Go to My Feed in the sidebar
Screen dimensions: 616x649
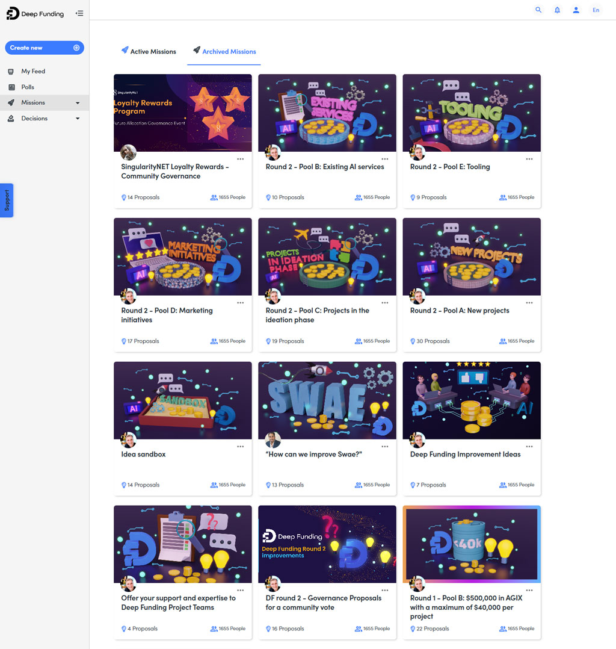(x=33, y=71)
